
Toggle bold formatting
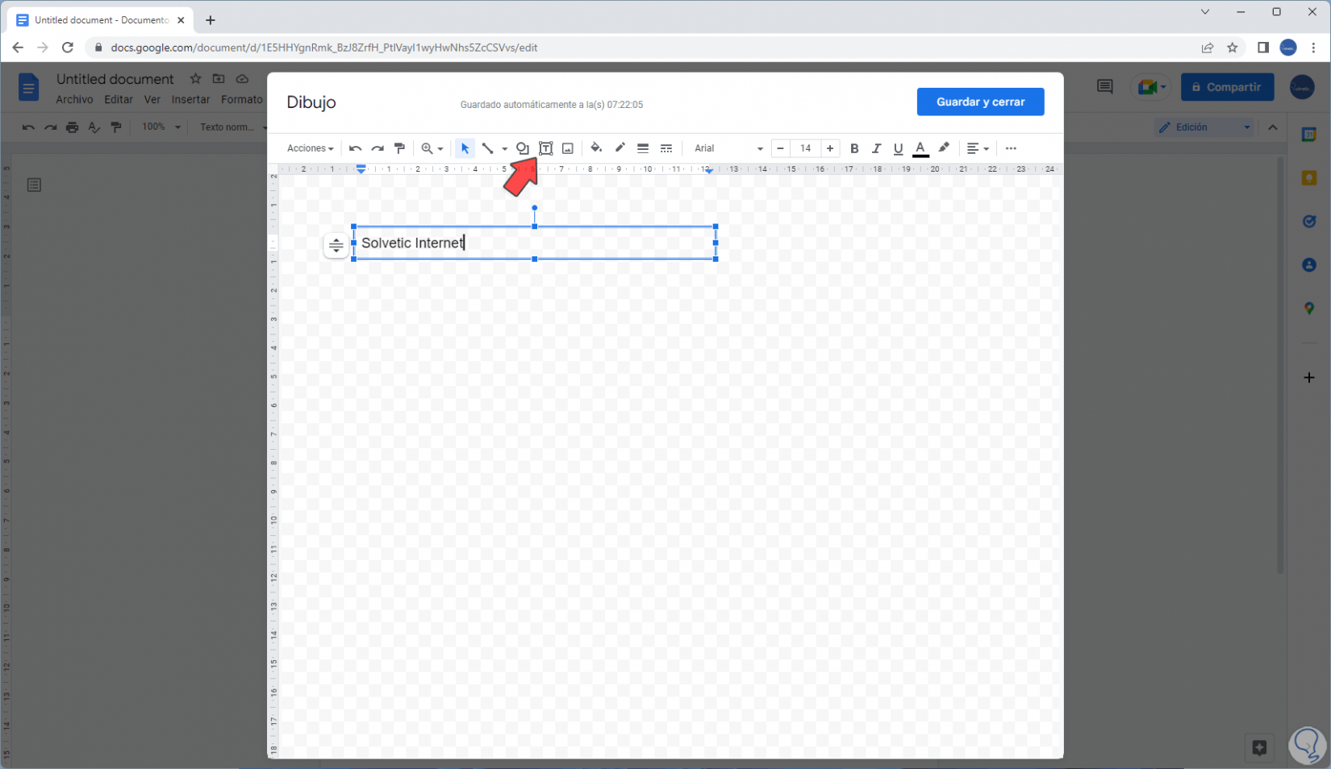(854, 148)
